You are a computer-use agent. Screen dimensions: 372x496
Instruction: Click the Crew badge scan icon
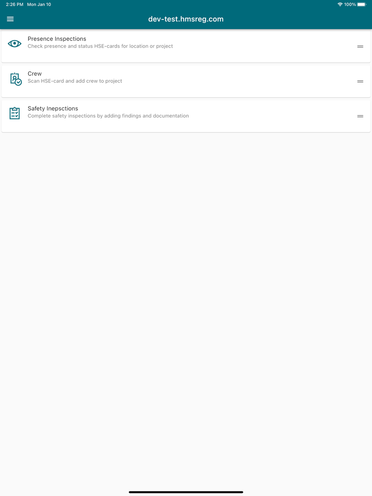(16, 79)
